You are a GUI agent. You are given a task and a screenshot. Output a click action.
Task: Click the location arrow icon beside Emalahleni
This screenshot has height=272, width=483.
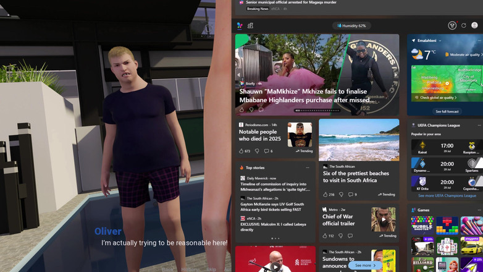coord(413,40)
